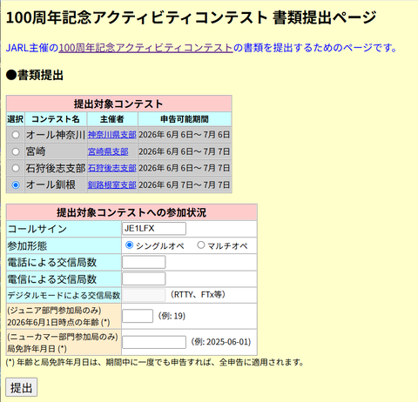Select the オール釧根 contest radio button
Screen dimensions: 418x402
[16, 185]
